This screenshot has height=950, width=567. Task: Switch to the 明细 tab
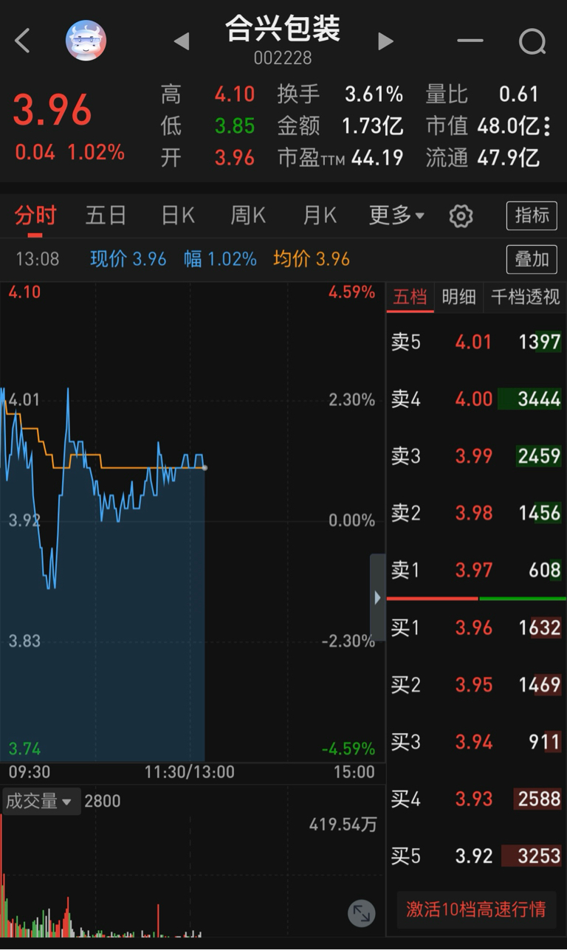458,297
